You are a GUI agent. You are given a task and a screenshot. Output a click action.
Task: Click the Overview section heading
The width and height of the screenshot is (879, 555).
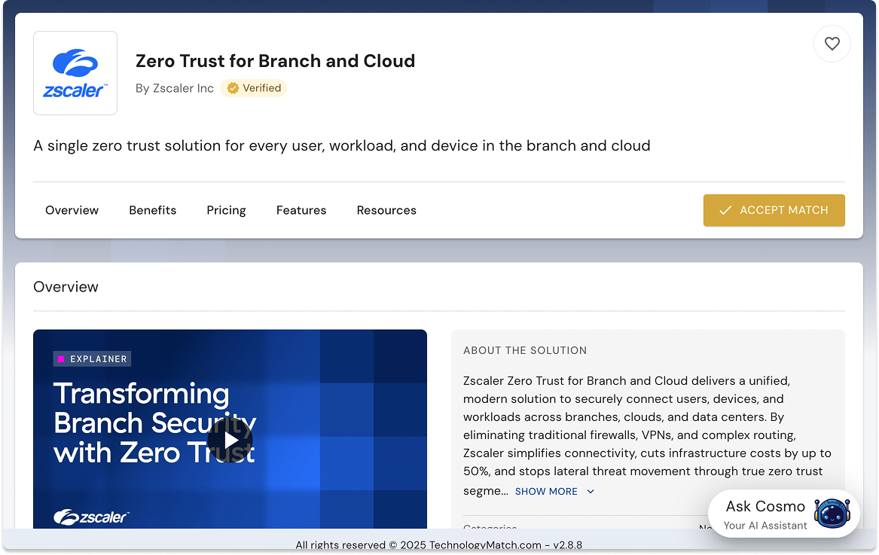coord(66,287)
